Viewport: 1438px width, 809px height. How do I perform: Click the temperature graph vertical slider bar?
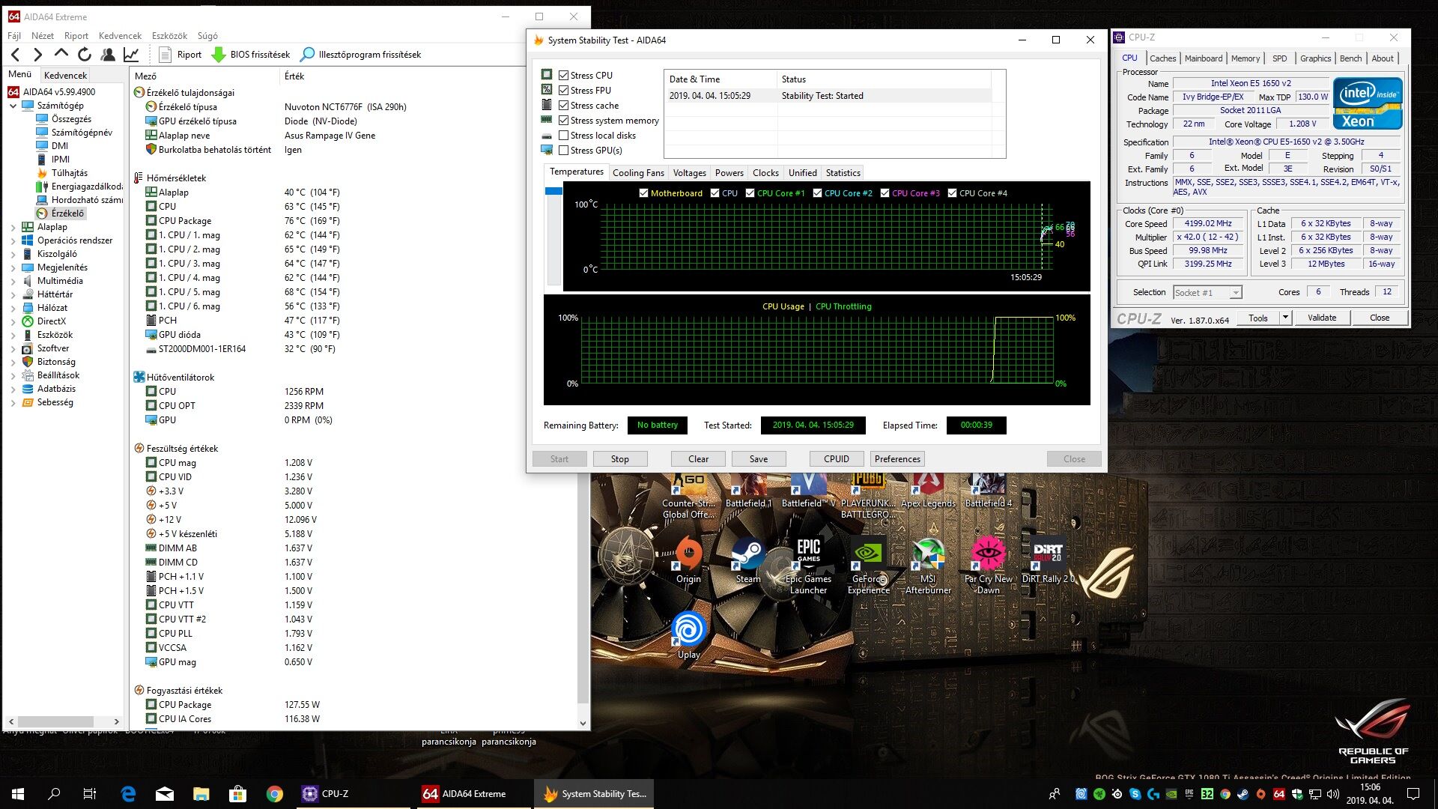[x=553, y=236]
